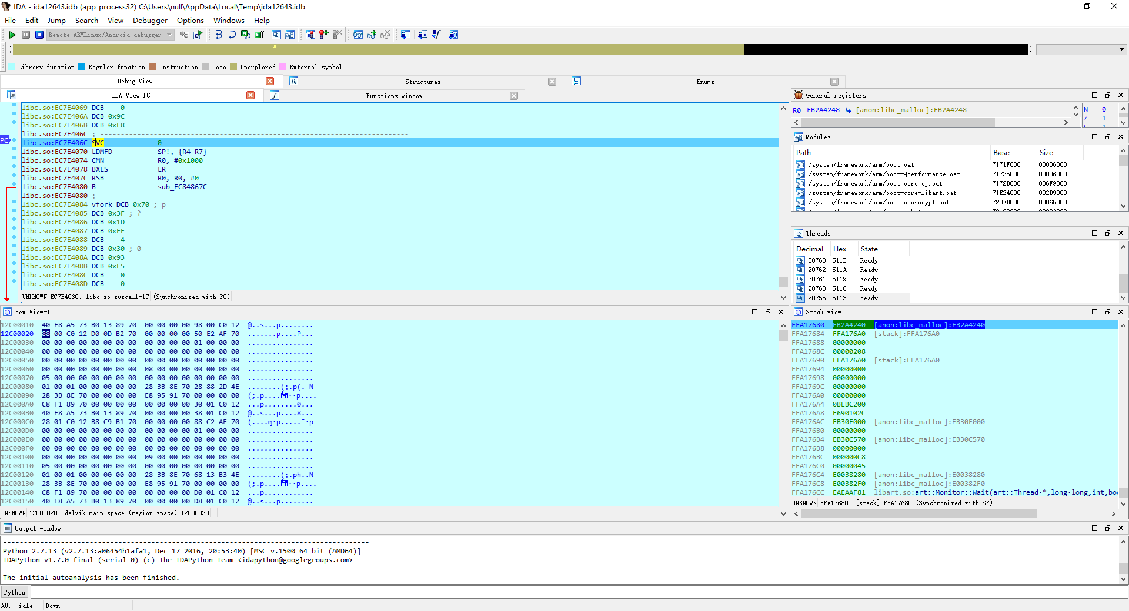Switch to the Enums tab
Viewport: 1129px width, 611px height.
pos(705,82)
